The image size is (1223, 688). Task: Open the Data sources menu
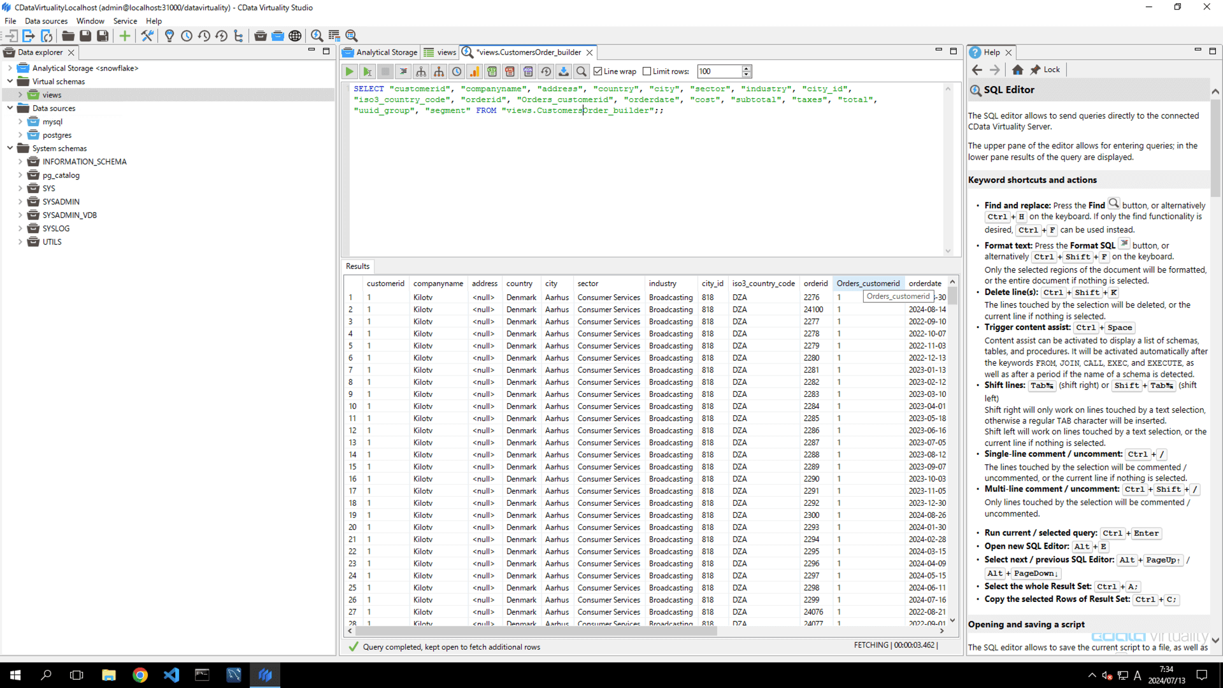pyautogui.click(x=45, y=20)
